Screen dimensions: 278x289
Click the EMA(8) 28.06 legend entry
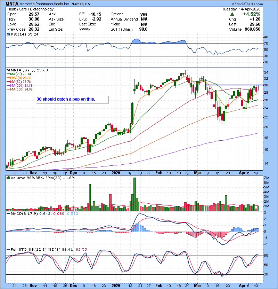pyautogui.click(x=19, y=78)
